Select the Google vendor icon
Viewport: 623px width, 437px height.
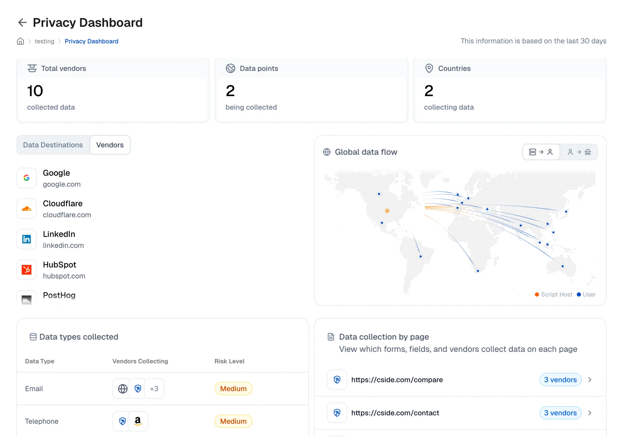[26, 178]
